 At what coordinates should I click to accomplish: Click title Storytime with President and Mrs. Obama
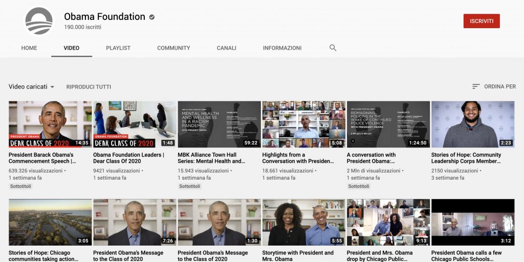[x=298, y=256]
